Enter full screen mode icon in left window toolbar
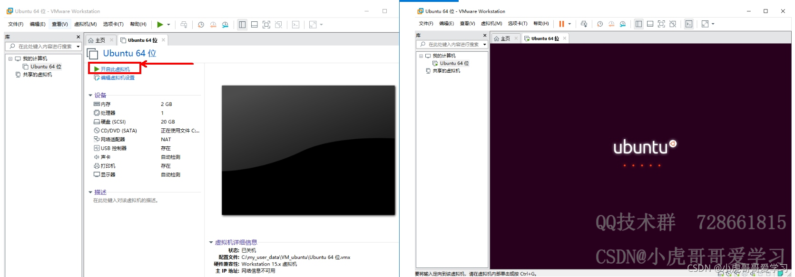795x277 pixels. tap(266, 25)
